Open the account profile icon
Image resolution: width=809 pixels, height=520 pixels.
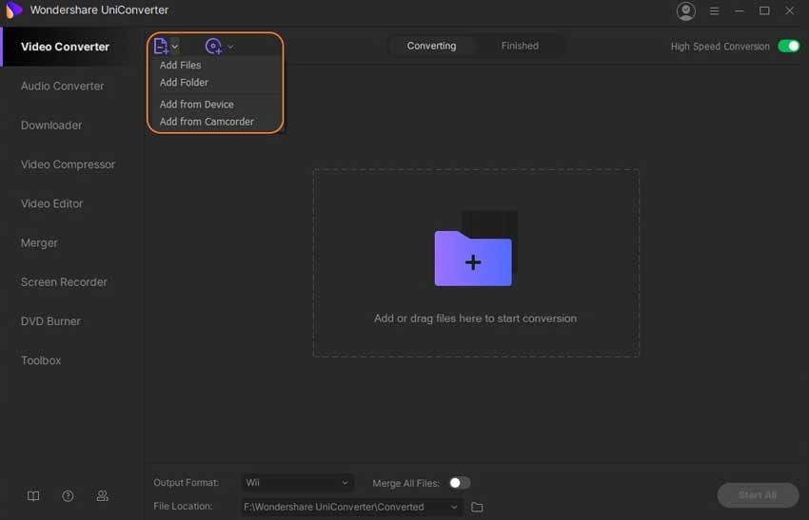click(685, 10)
